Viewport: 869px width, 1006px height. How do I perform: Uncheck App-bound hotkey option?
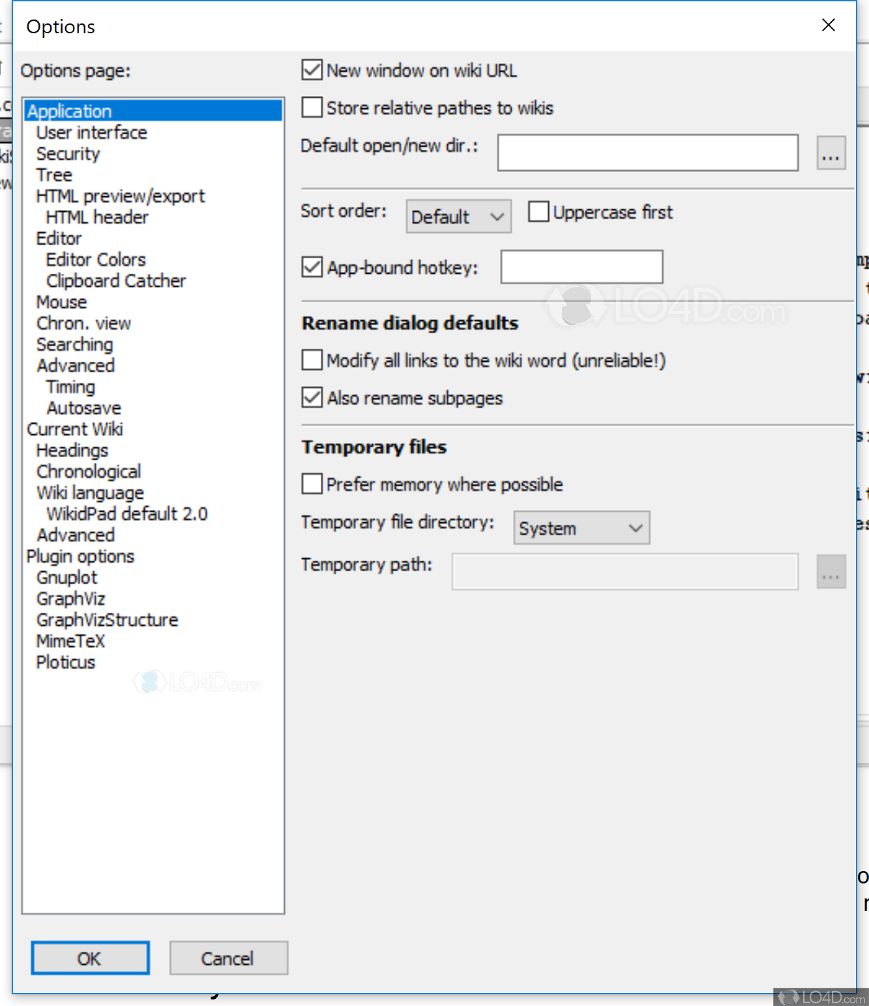(x=312, y=267)
